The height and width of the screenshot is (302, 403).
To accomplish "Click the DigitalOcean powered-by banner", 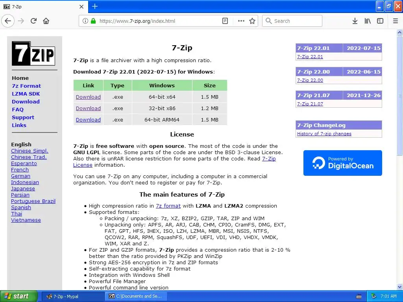I will click(x=343, y=163).
